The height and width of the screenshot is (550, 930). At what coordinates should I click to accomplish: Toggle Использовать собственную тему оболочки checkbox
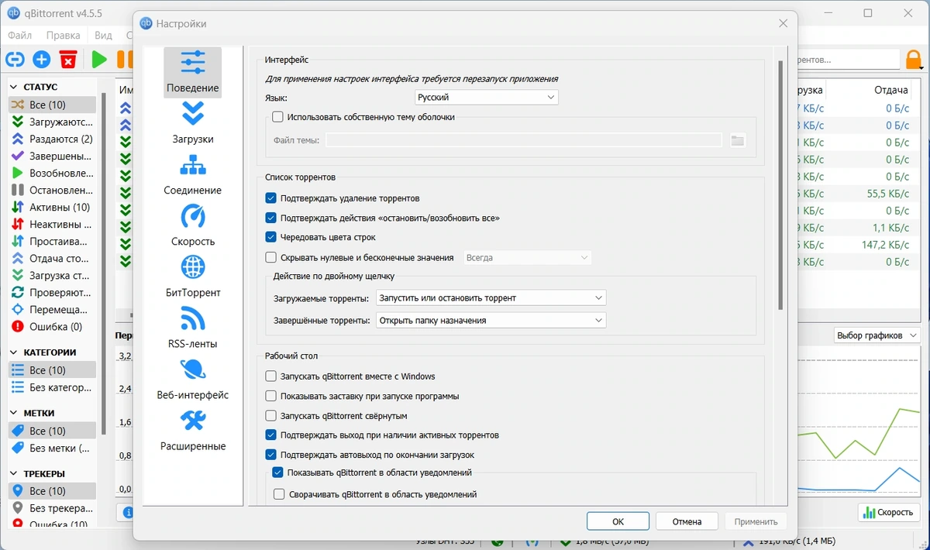pyautogui.click(x=277, y=117)
